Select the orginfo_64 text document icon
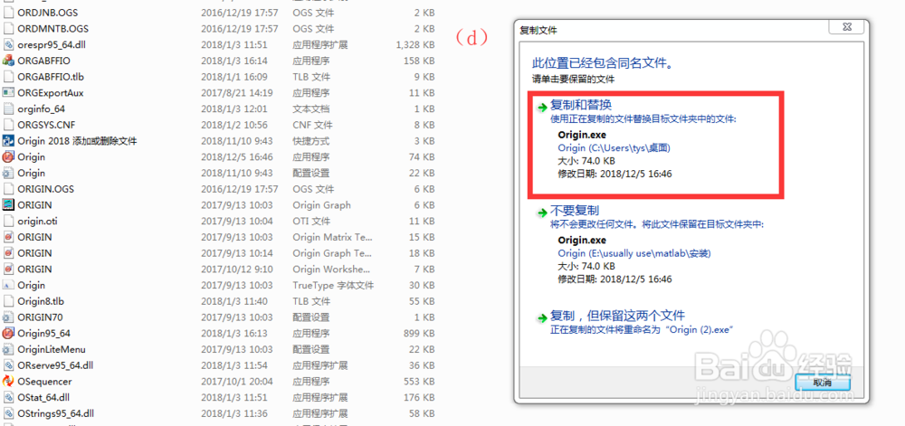 click(8, 109)
